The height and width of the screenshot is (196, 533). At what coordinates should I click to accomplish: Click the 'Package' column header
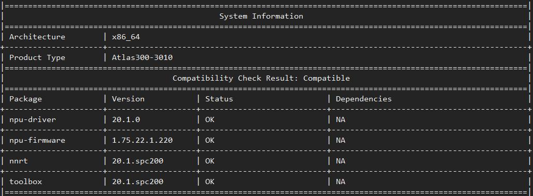coord(25,99)
